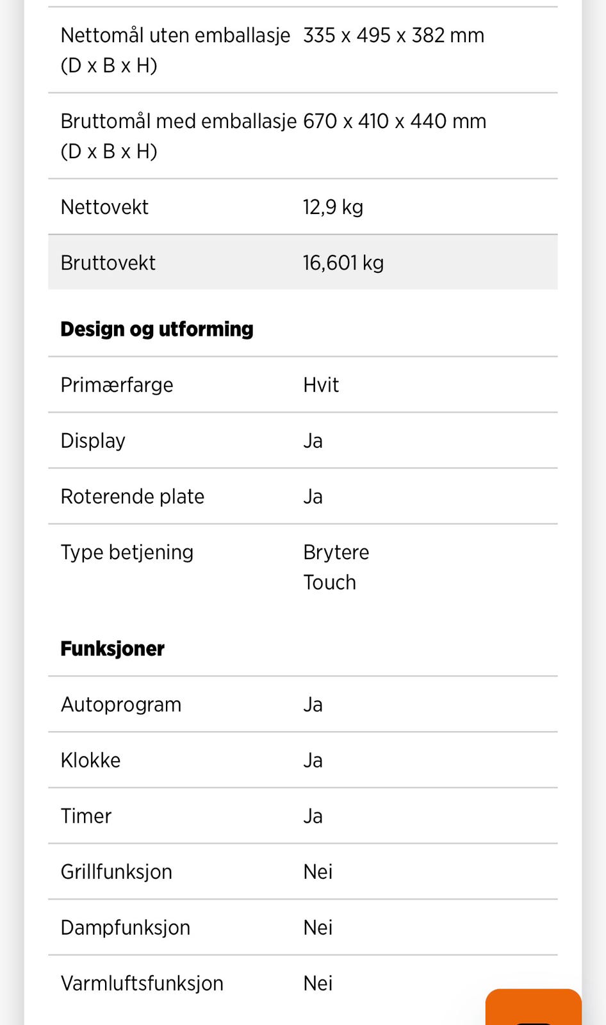Tap the Grillfunksjon row label
Screen dimensions: 606x1025
(117, 872)
